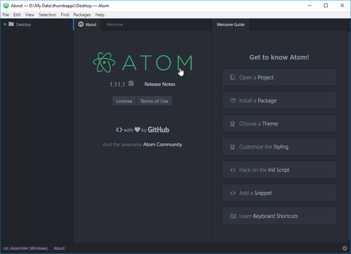
Task: Select the Welcome Guide tab
Action: (x=230, y=25)
